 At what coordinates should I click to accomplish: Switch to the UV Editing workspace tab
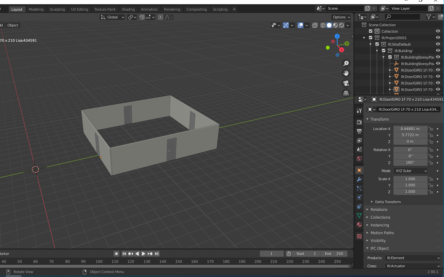pos(80,9)
